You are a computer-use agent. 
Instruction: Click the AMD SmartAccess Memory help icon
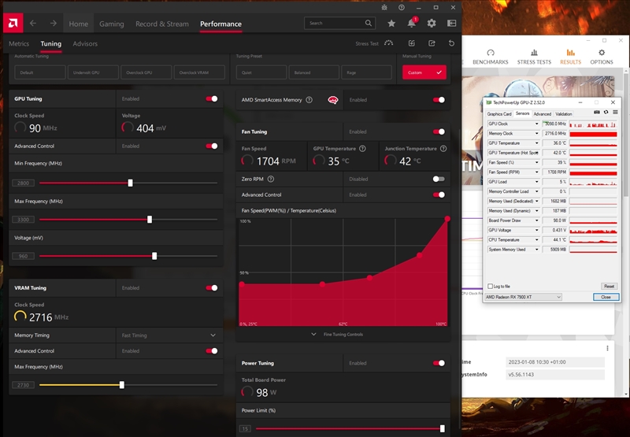coord(309,100)
